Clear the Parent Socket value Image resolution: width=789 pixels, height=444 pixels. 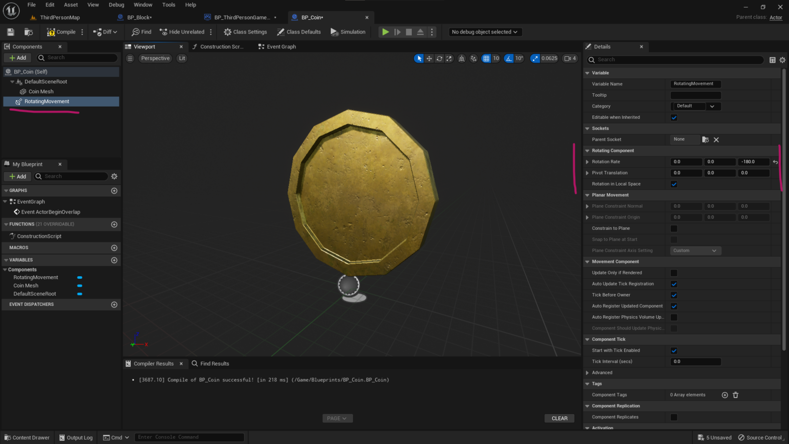[x=716, y=140]
